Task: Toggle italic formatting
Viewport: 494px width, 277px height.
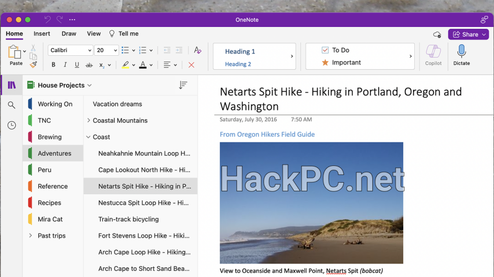Action: coord(65,65)
